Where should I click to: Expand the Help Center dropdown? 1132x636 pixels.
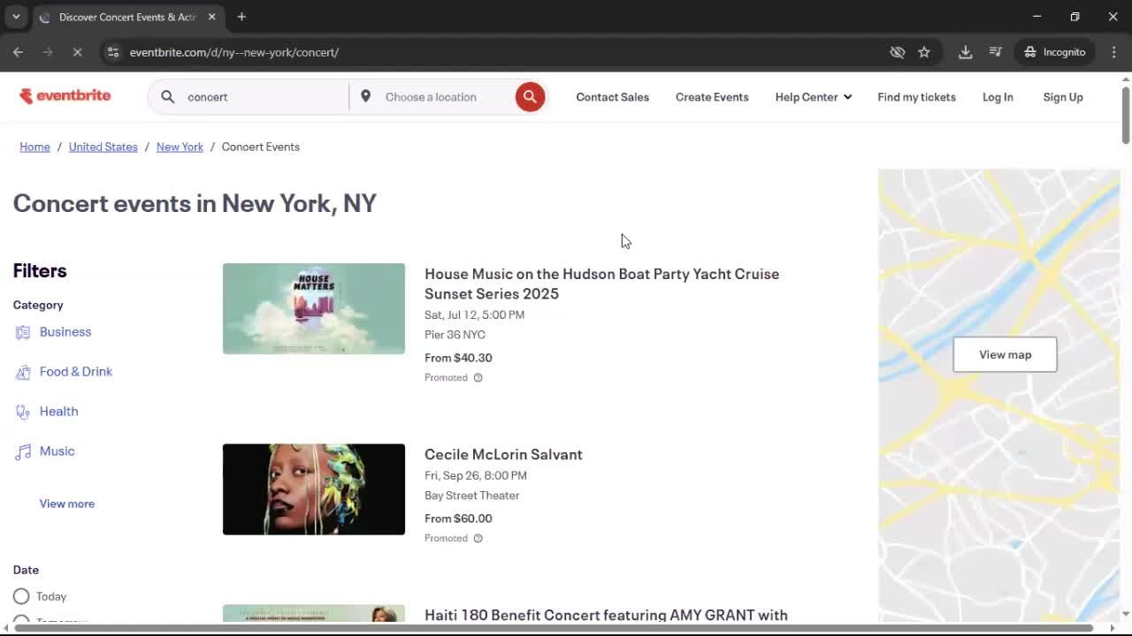click(814, 97)
